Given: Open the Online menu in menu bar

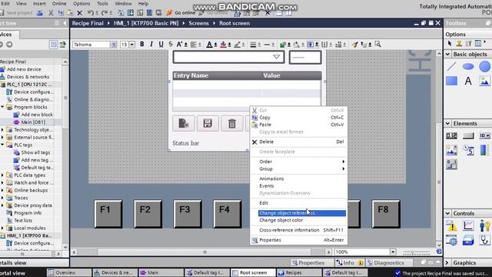Looking at the screenshot, I should point(59,3).
